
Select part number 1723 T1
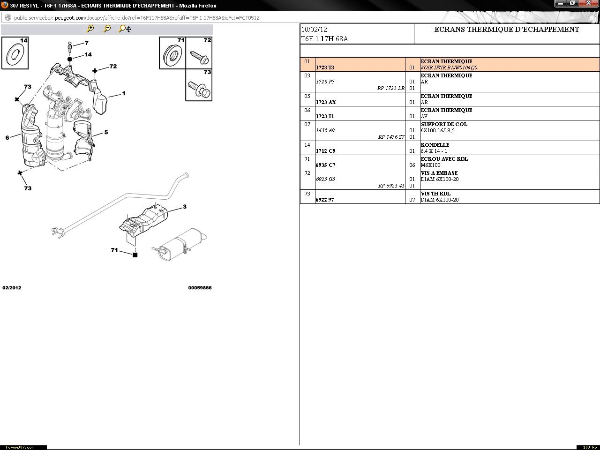[x=325, y=116]
